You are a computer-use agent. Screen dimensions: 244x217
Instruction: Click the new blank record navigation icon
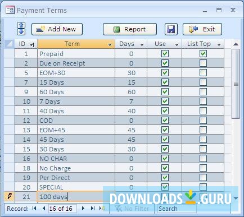point(102,208)
